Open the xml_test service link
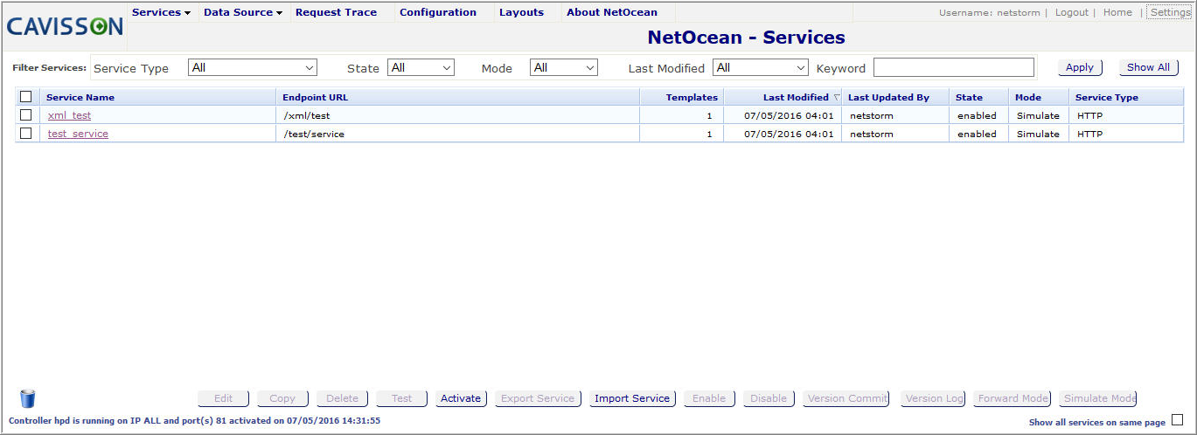1197x435 pixels. coord(69,115)
